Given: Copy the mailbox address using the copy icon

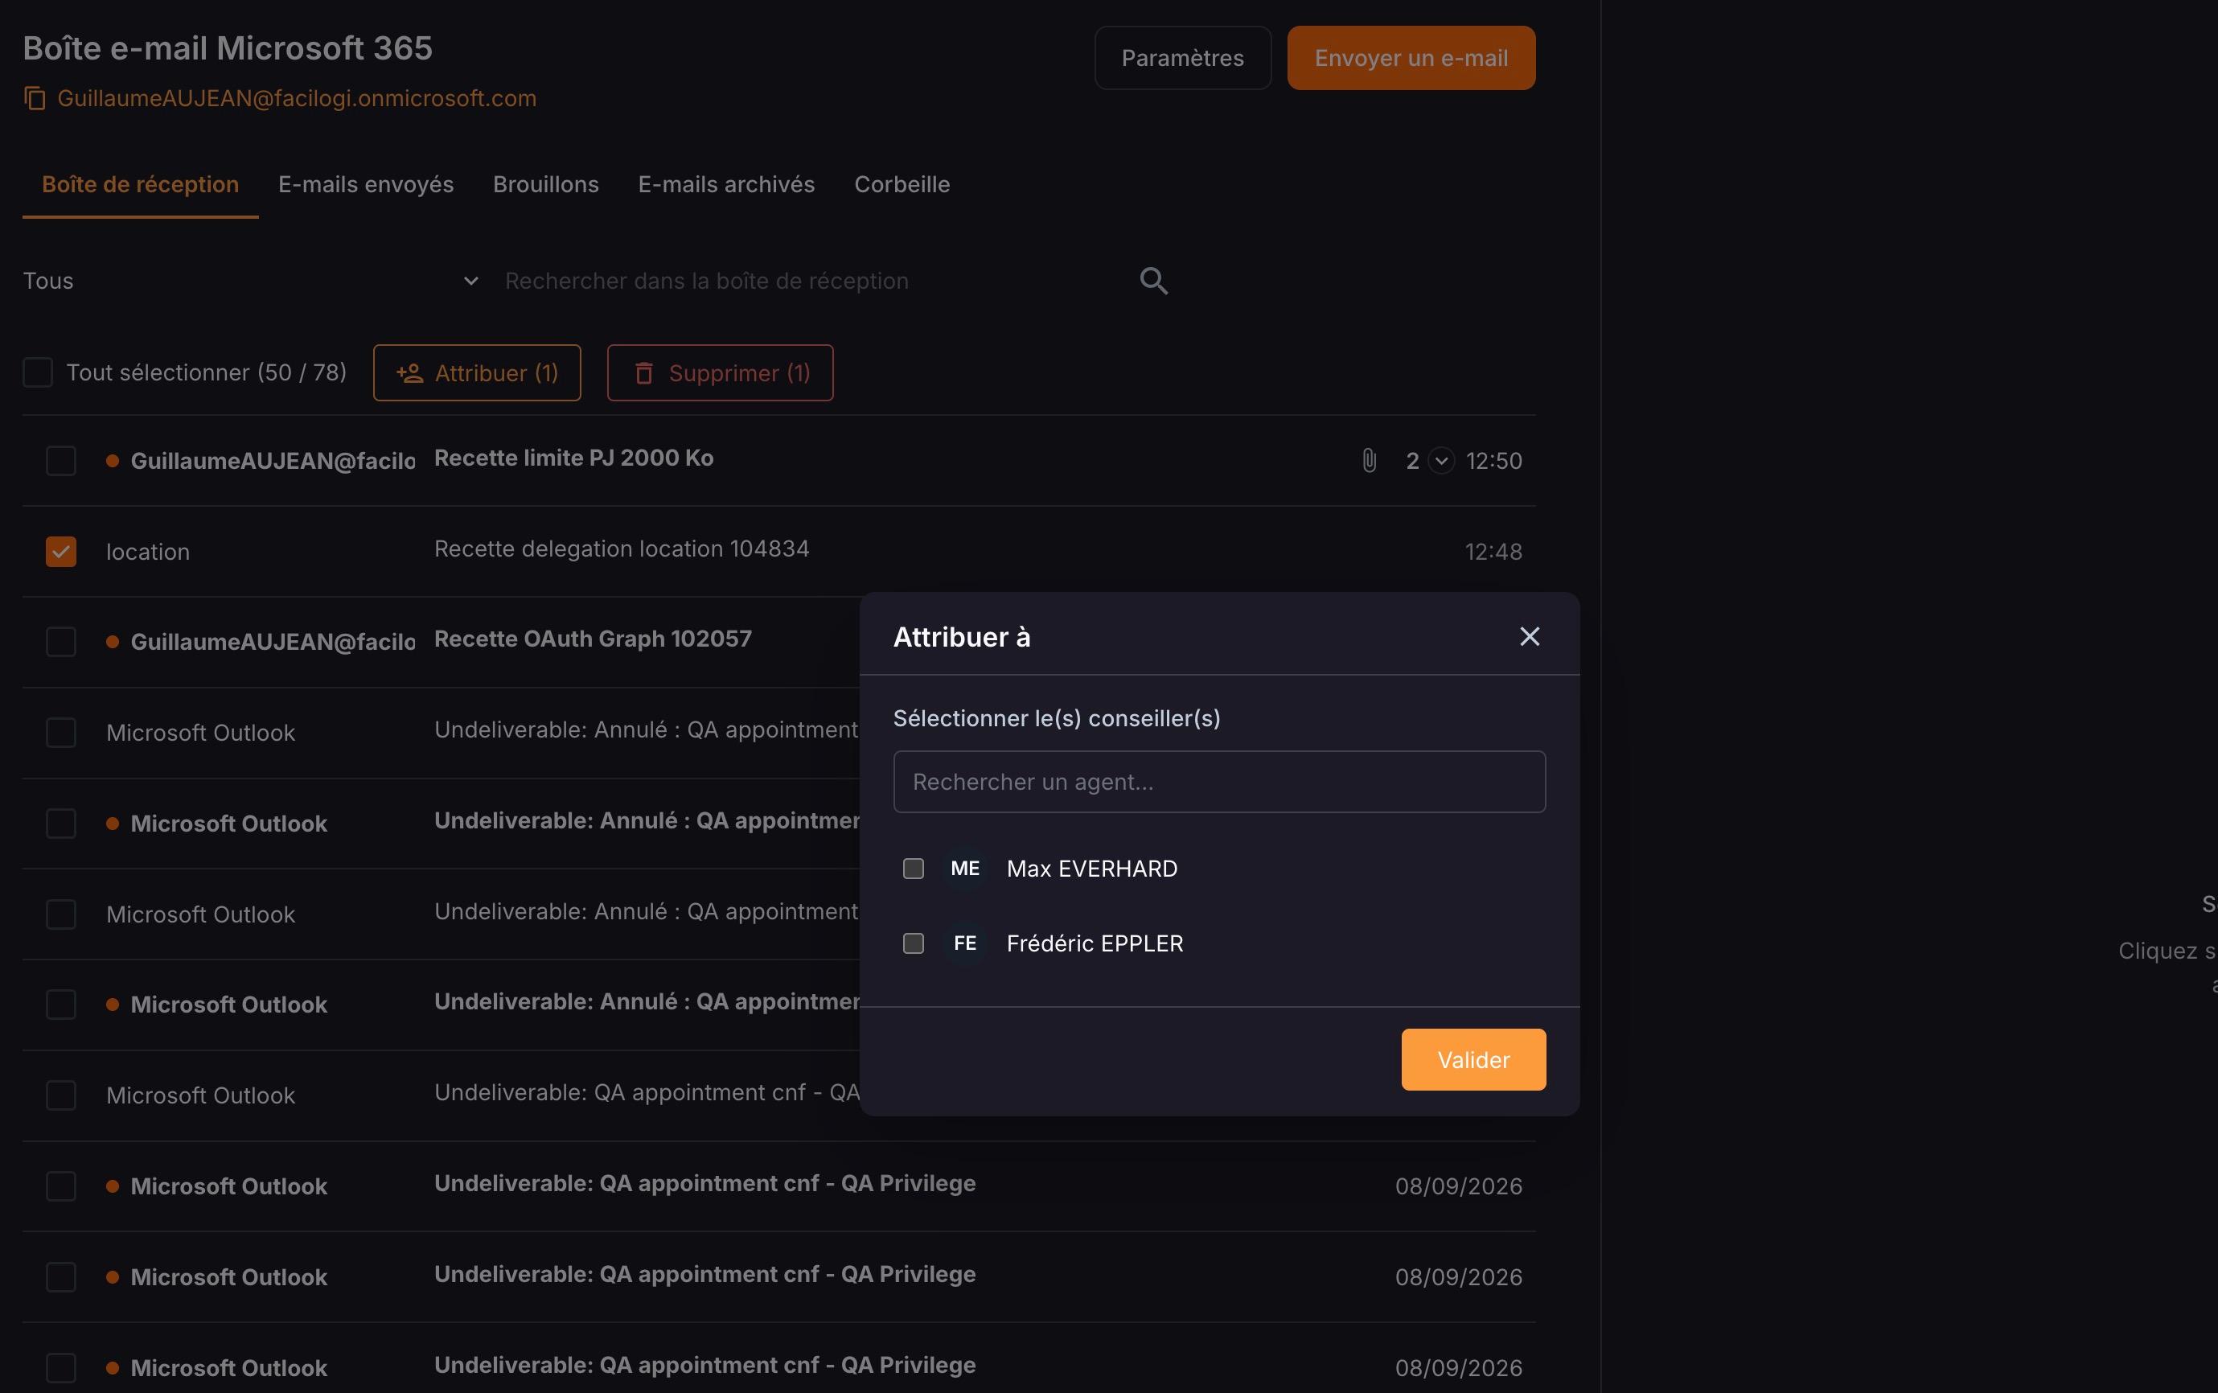Looking at the screenshot, I should point(35,97).
